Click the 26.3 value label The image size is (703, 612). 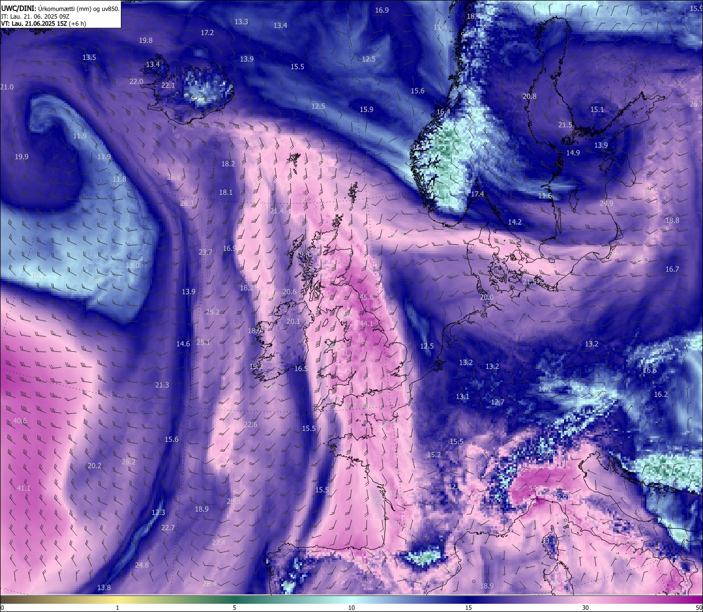pyautogui.click(x=187, y=204)
